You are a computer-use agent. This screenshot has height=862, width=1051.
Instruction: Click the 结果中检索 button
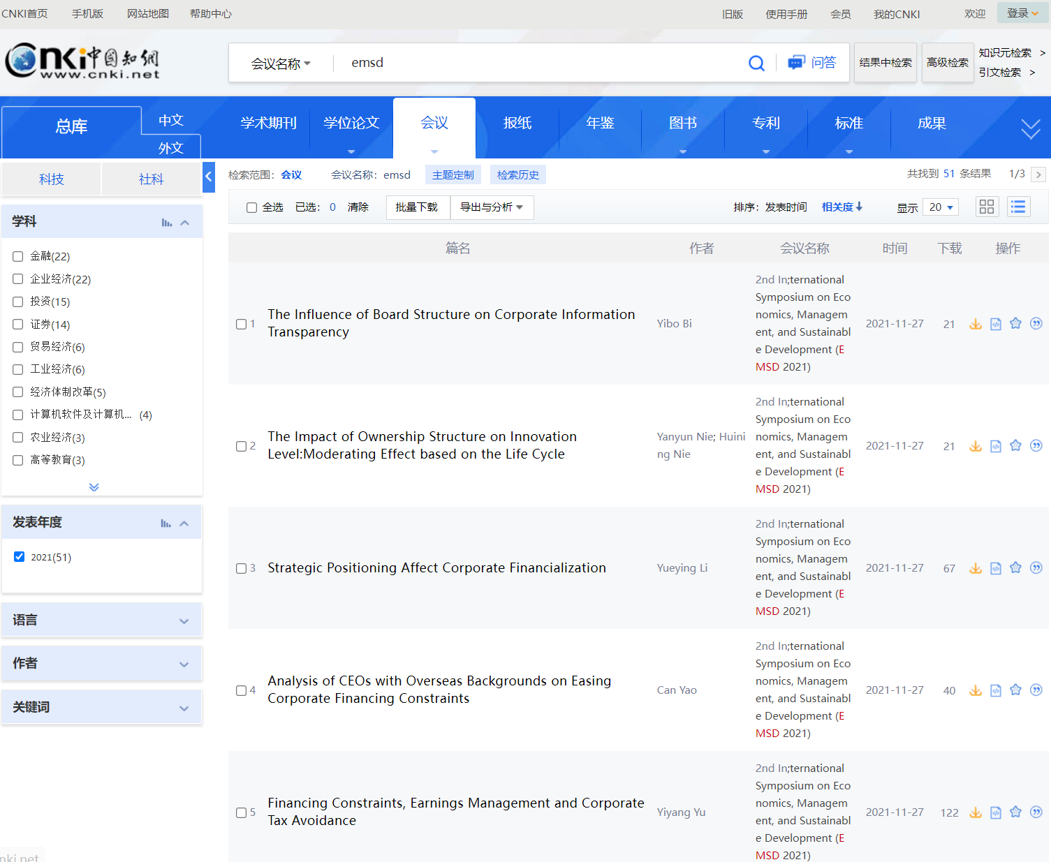click(885, 63)
